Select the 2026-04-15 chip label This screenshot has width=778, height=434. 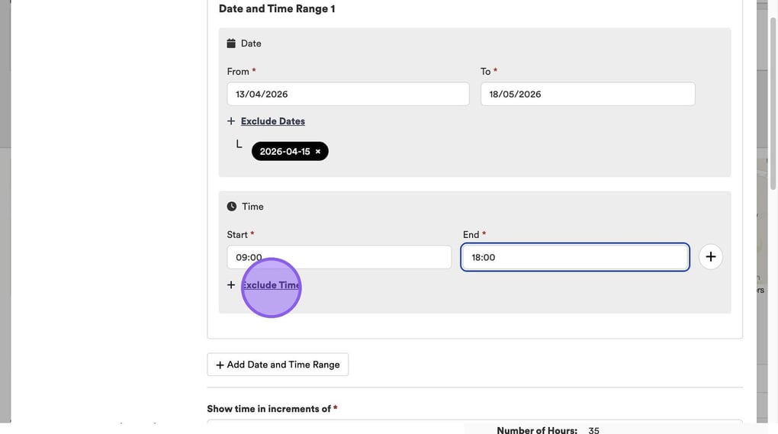[285, 152]
